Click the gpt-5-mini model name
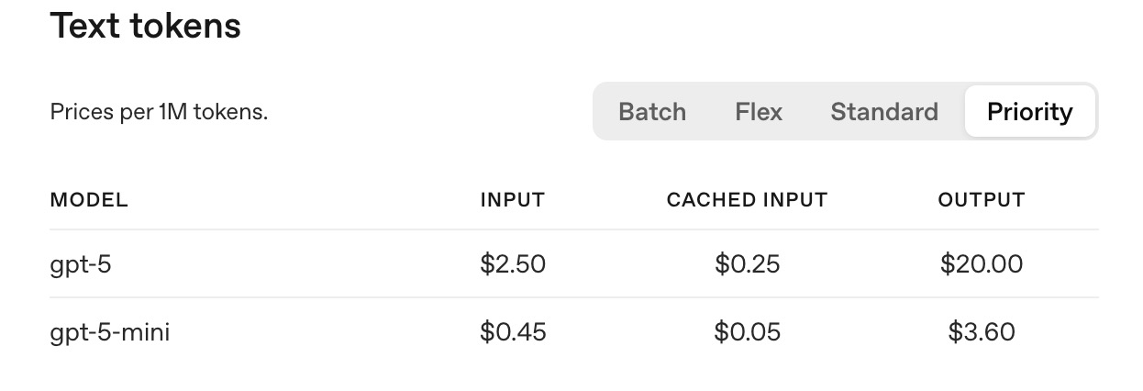The height and width of the screenshot is (391, 1143). pyautogui.click(x=110, y=331)
